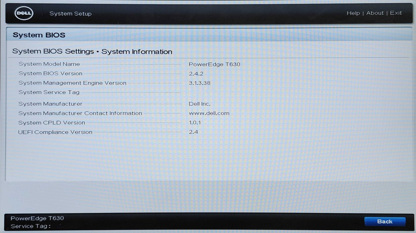The image size is (416, 233).
Task: Select the System BIOS Version label
Action: [x=50, y=74]
